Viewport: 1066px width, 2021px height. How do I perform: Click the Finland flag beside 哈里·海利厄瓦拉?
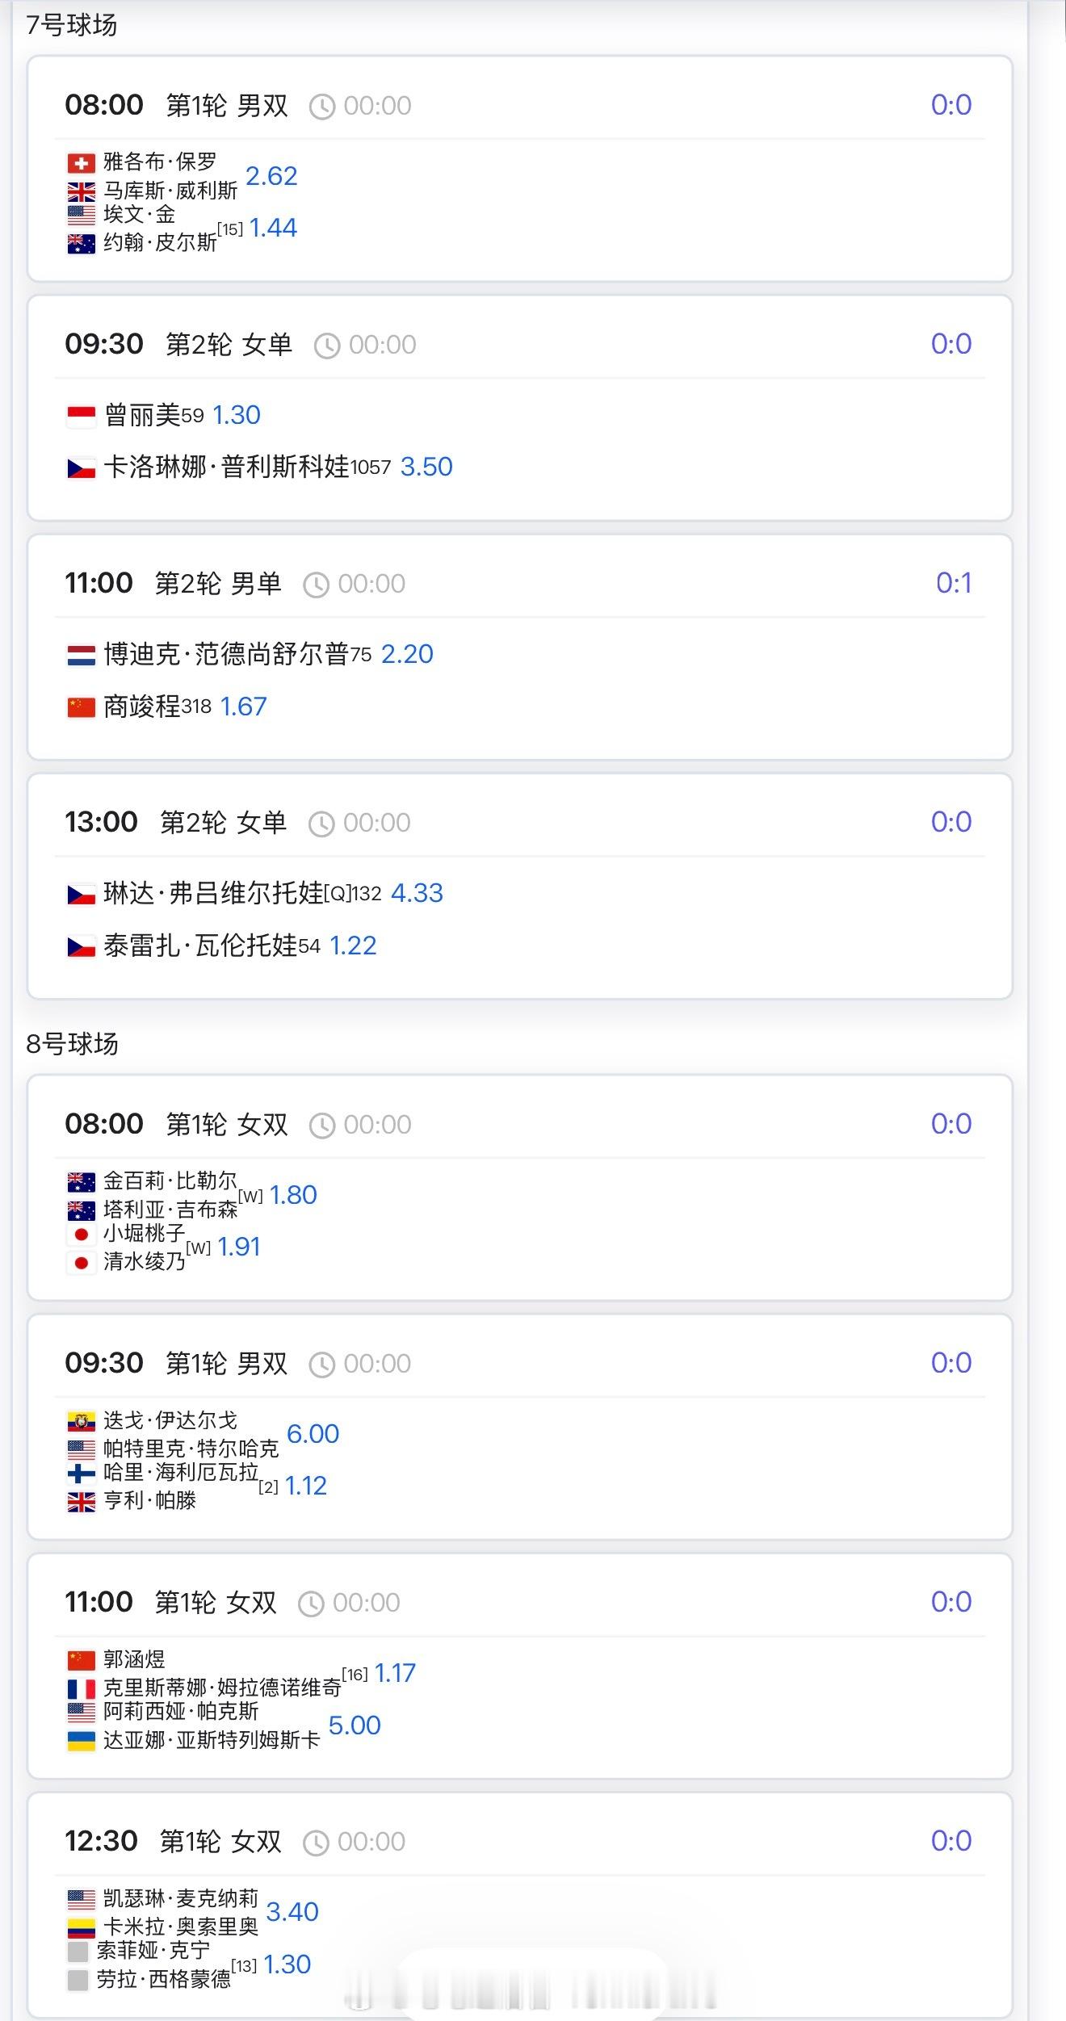tap(81, 1474)
